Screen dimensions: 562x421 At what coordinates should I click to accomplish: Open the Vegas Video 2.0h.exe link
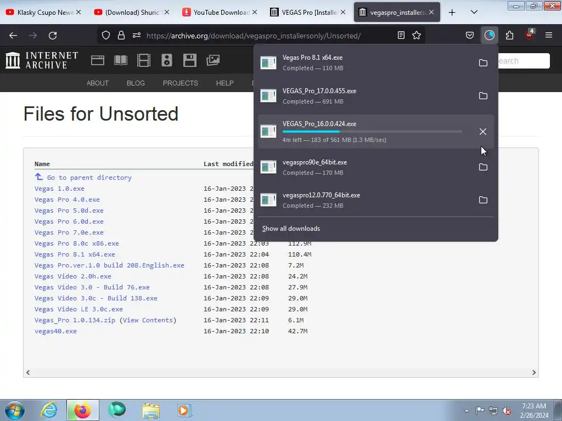[x=73, y=276]
